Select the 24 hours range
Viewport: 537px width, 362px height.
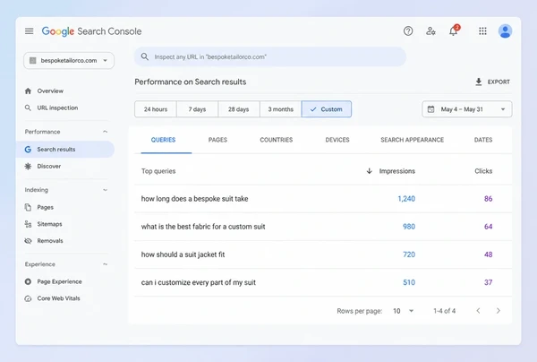156,109
